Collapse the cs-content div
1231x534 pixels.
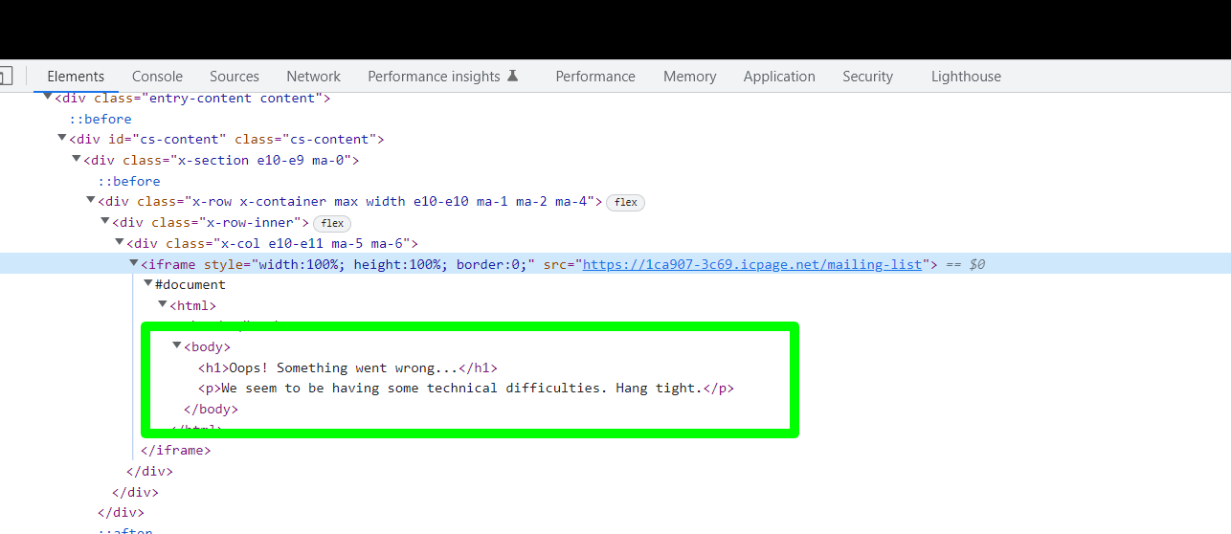pos(62,139)
